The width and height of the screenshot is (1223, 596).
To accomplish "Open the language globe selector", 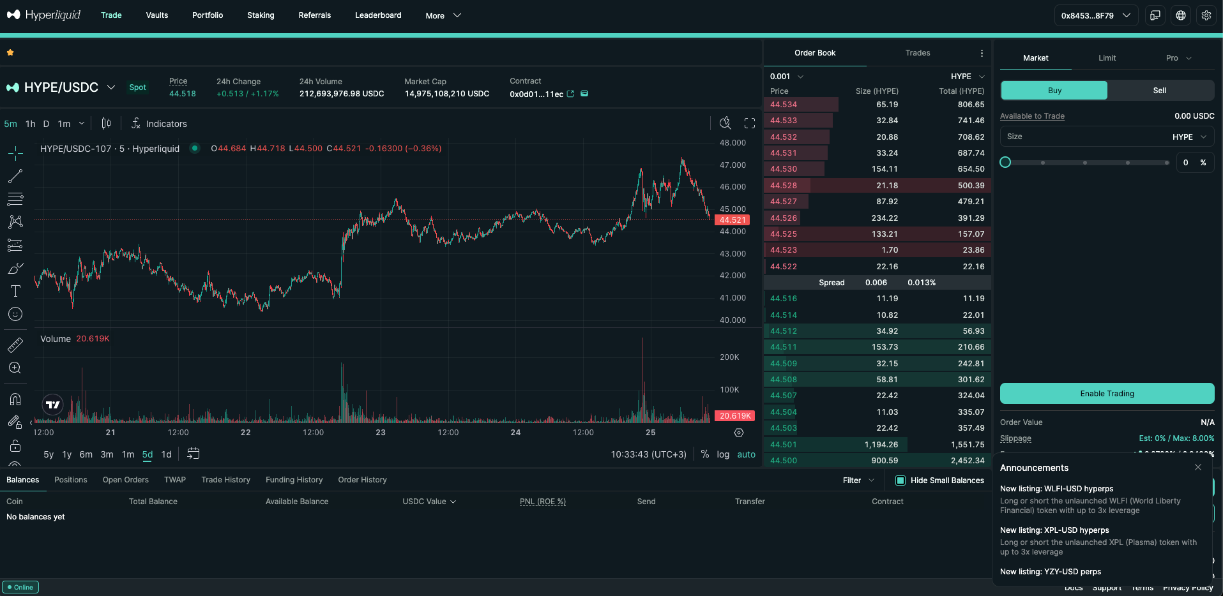I will pos(1181,15).
